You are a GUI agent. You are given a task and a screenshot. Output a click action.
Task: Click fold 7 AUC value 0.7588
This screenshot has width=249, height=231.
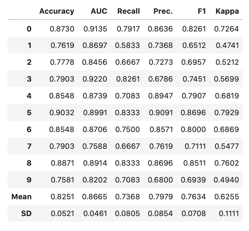tap(95, 146)
